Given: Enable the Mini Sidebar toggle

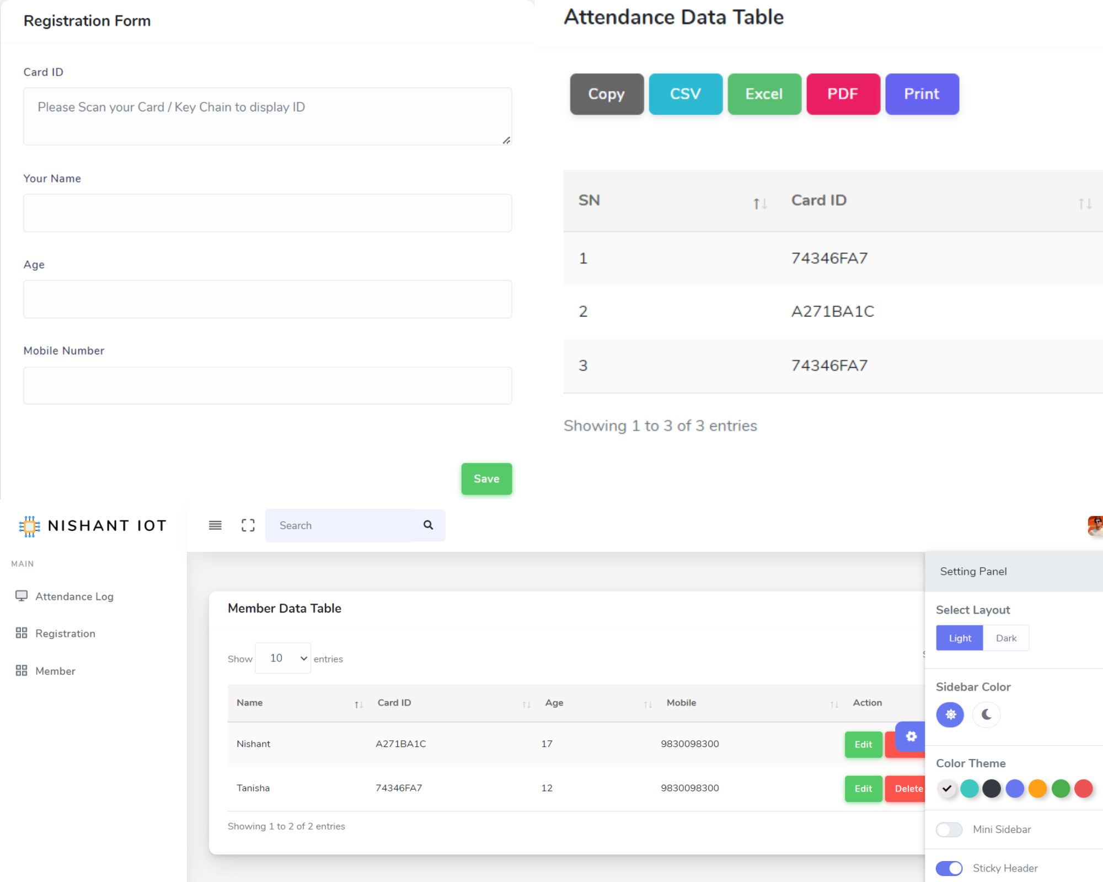Looking at the screenshot, I should 949,830.
